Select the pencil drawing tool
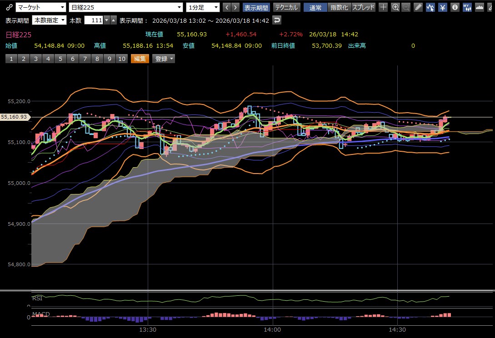This screenshot has height=338, width=495. tap(418, 7)
